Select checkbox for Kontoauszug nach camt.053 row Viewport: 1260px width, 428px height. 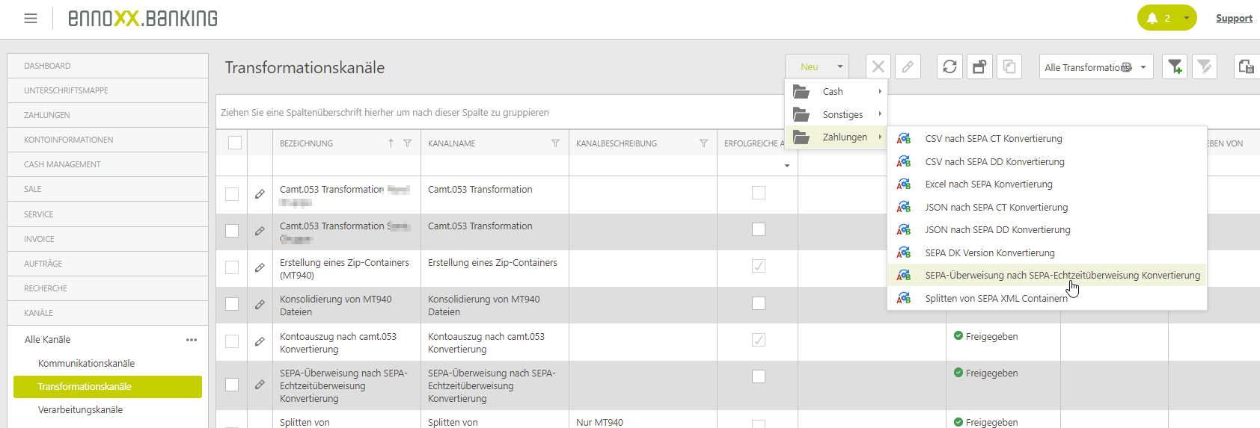(x=232, y=341)
